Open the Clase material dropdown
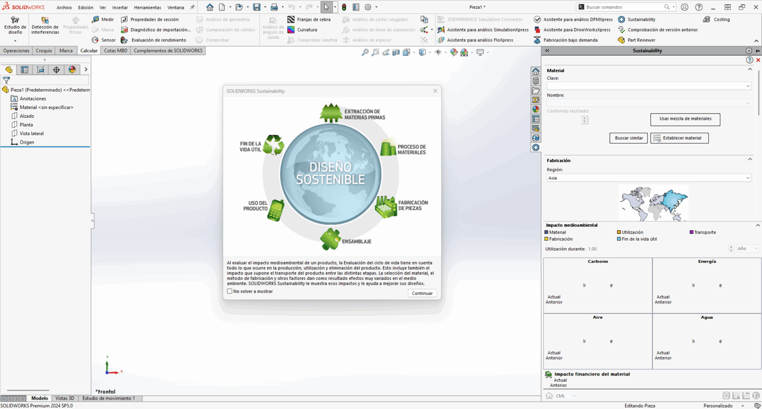This screenshot has width=762, height=409. tap(648, 86)
